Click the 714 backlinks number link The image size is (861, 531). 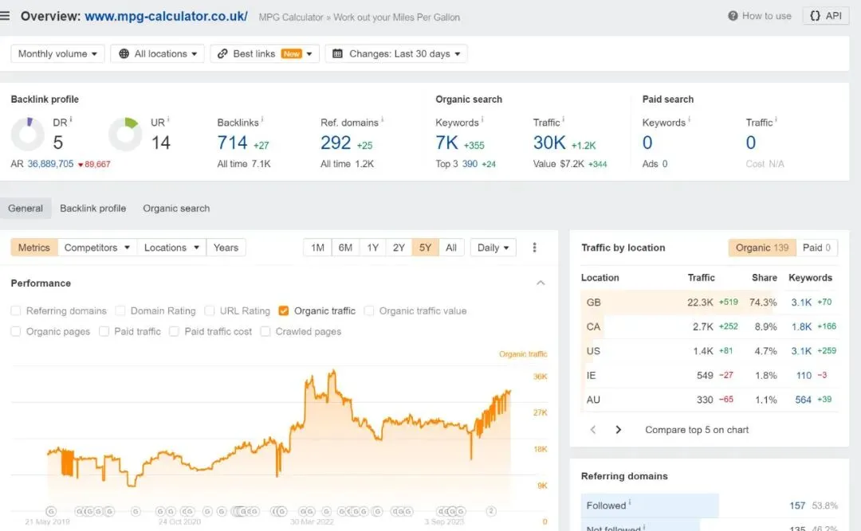pyautogui.click(x=232, y=143)
